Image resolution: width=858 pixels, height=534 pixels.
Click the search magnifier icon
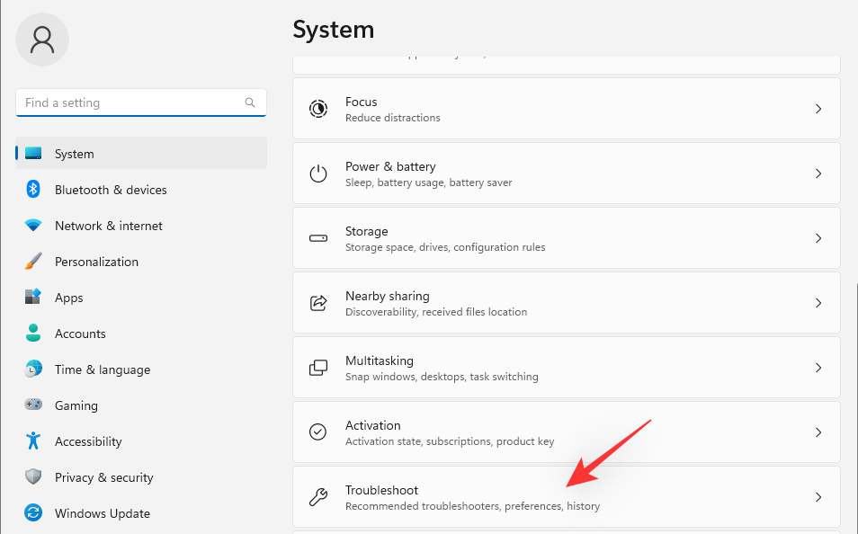click(250, 102)
